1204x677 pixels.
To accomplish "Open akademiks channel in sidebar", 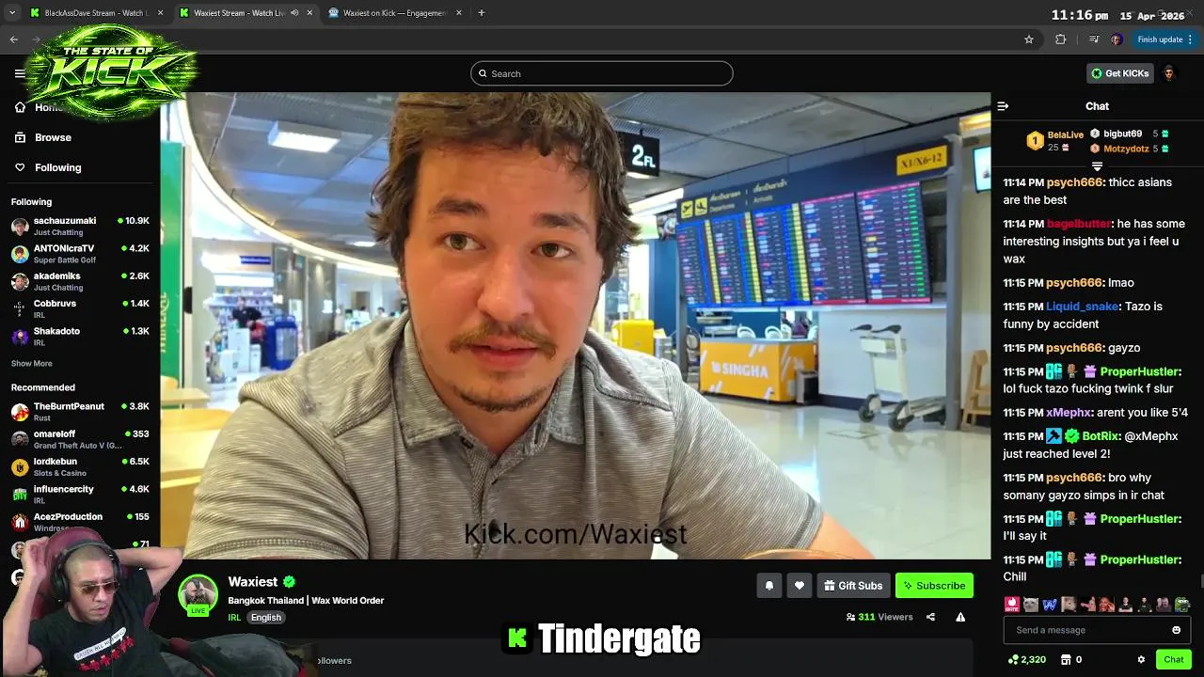I will tap(80, 281).
